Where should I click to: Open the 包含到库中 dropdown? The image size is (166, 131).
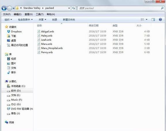coord(25,19)
